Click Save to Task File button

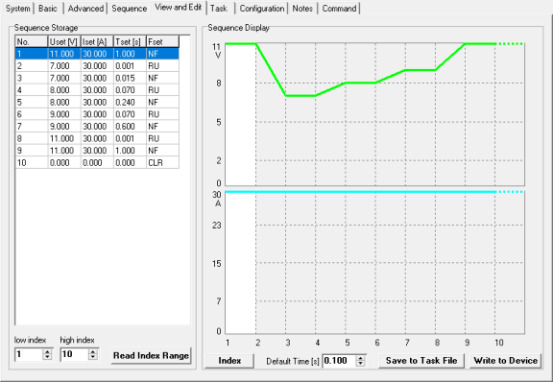[x=421, y=361]
